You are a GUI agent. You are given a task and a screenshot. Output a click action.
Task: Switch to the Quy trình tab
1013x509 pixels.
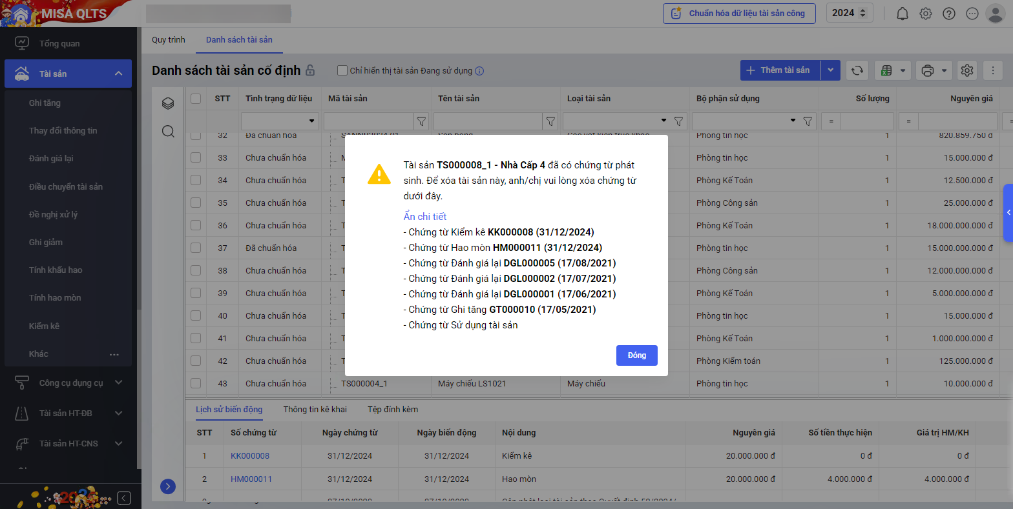click(169, 40)
